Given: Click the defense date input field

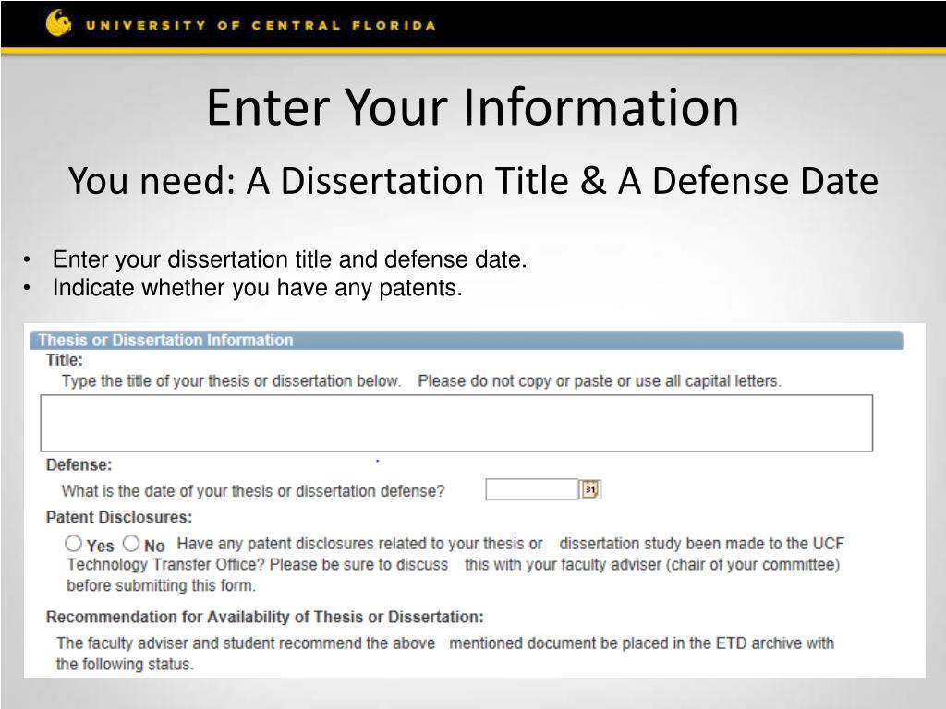Looking at the screenshot, I should [x=531, y=489].
